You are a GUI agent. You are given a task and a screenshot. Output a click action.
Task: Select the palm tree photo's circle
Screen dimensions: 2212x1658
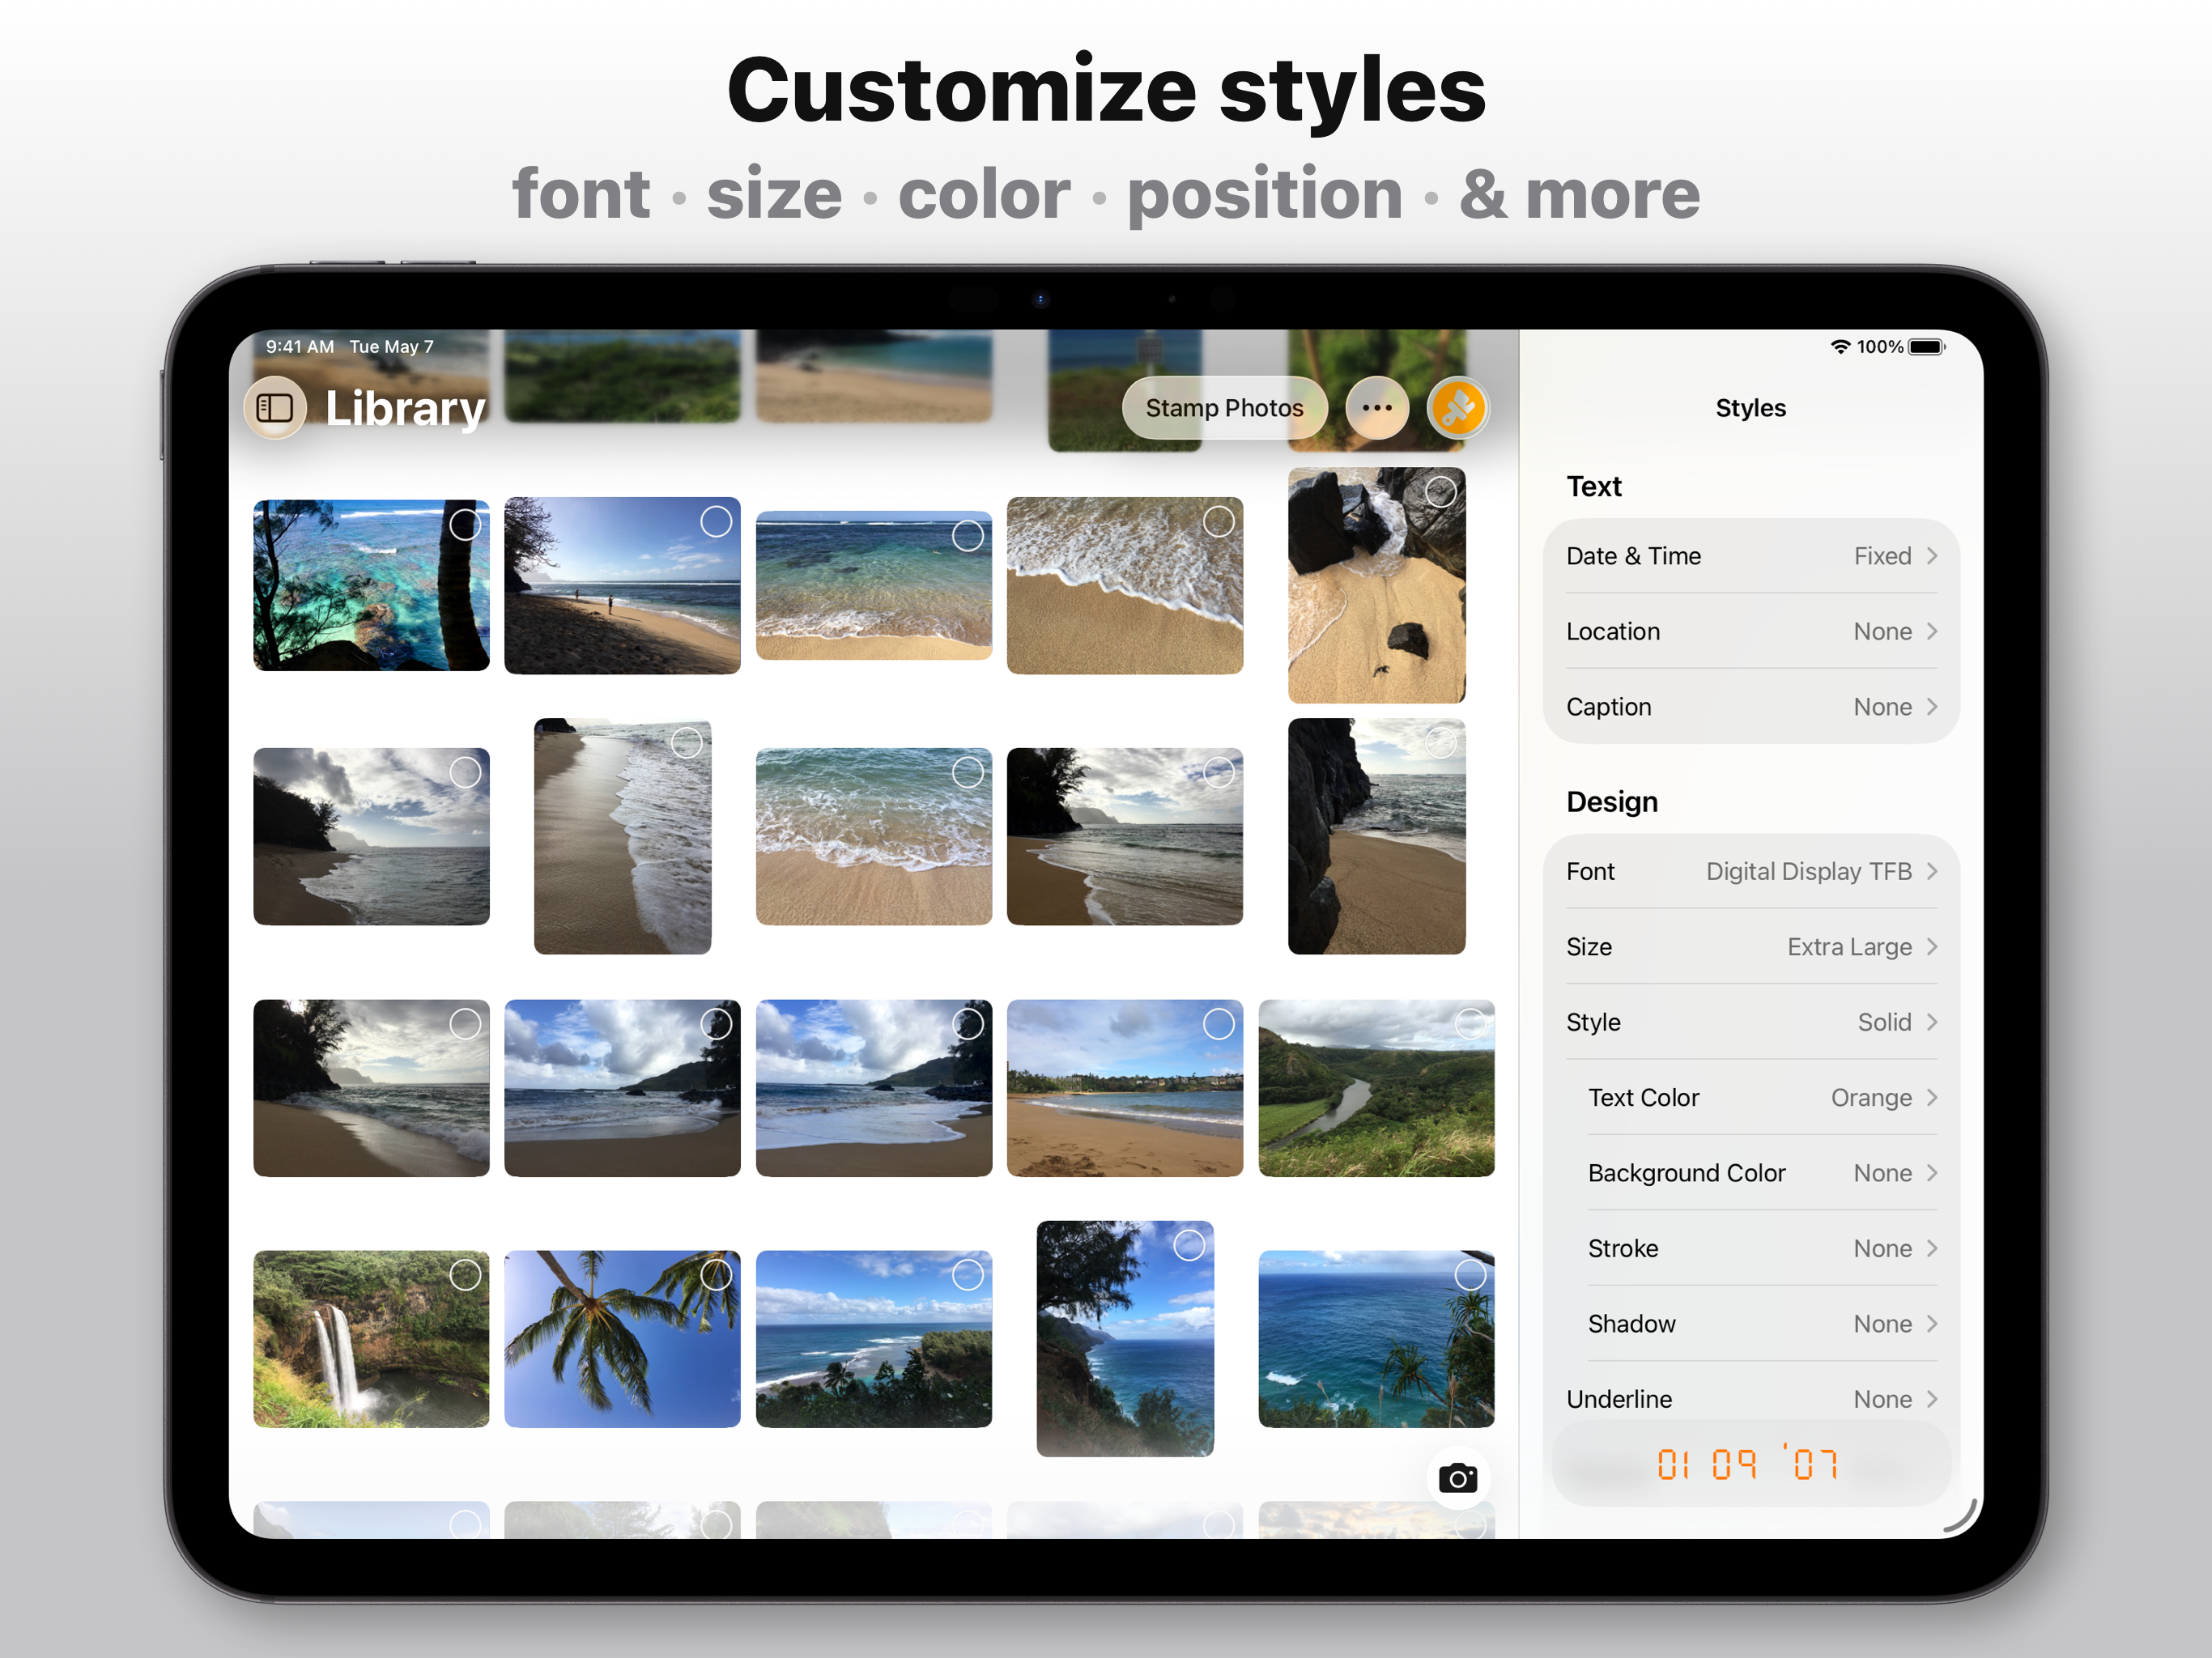pos(716,1274)
